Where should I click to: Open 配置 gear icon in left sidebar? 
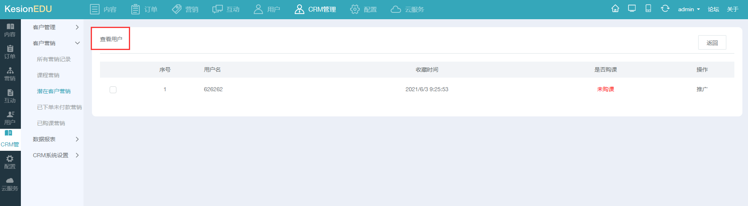click(10, 162)
